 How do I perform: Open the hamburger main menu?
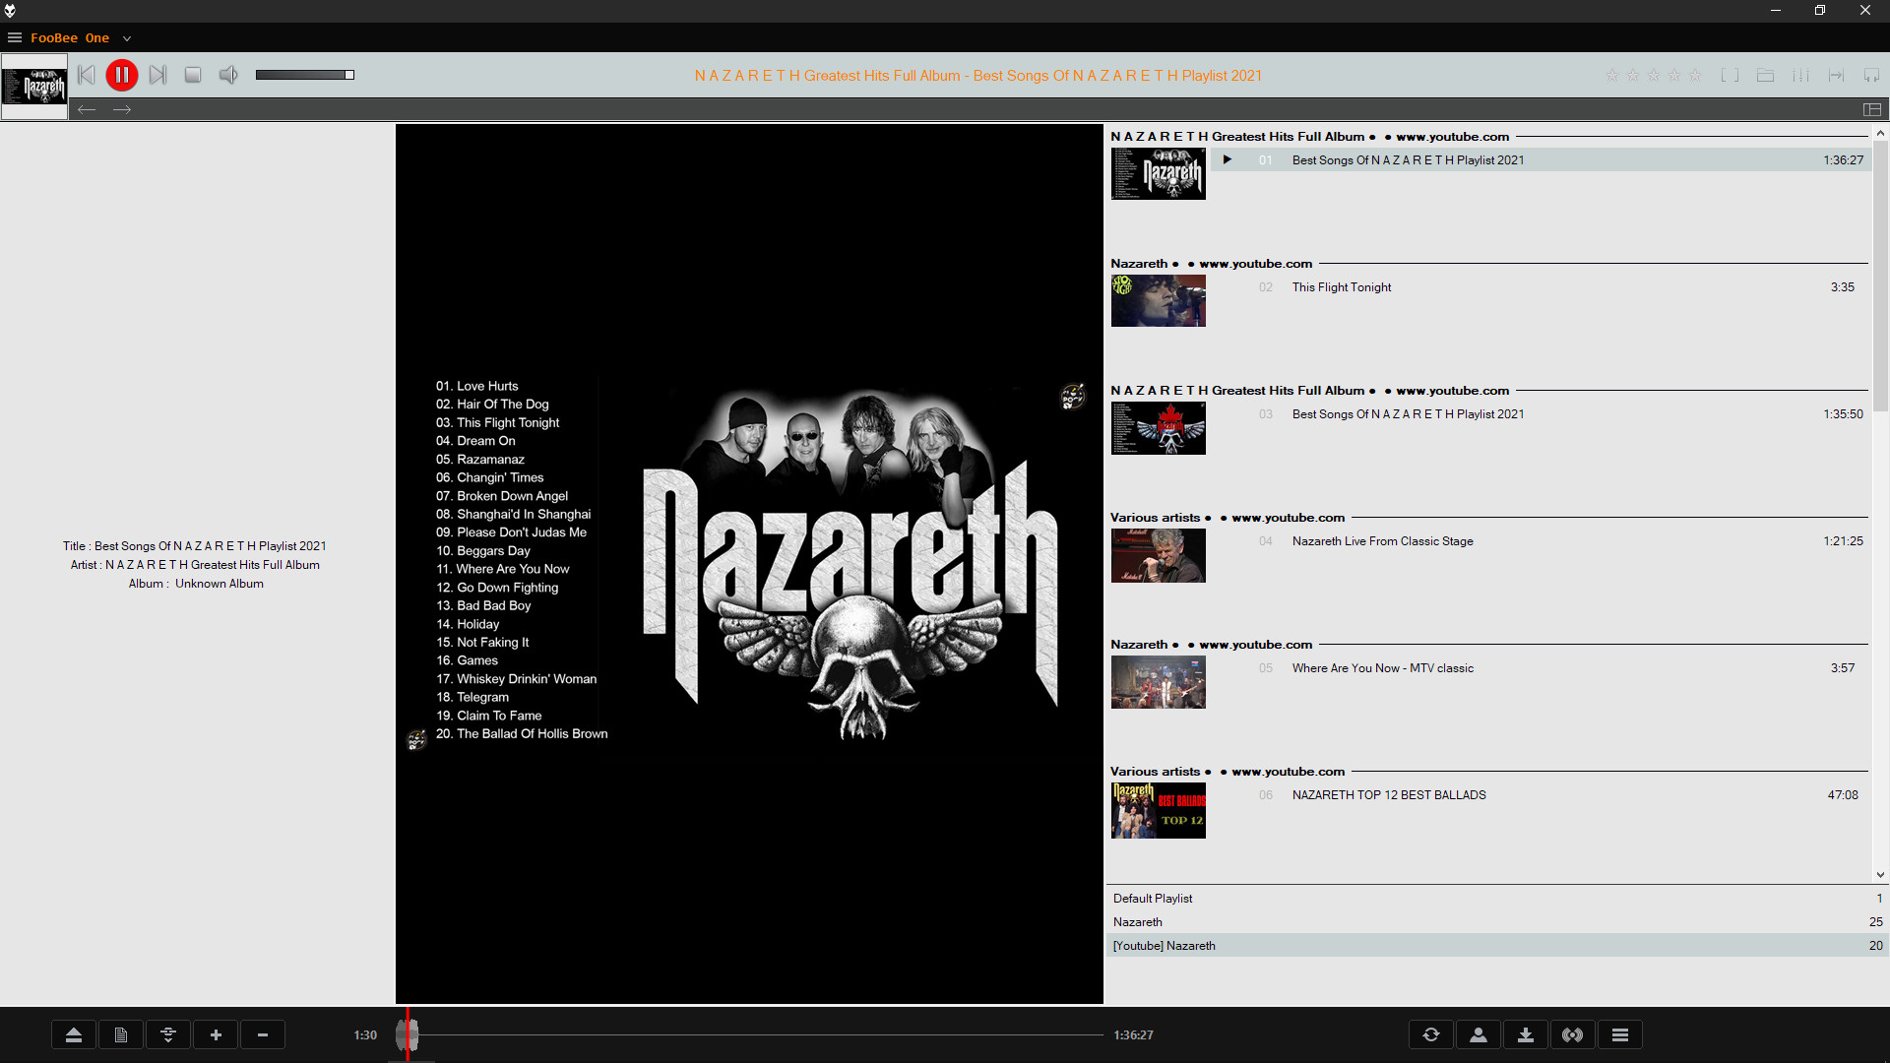pyautogui.click(x=15, y=37)
